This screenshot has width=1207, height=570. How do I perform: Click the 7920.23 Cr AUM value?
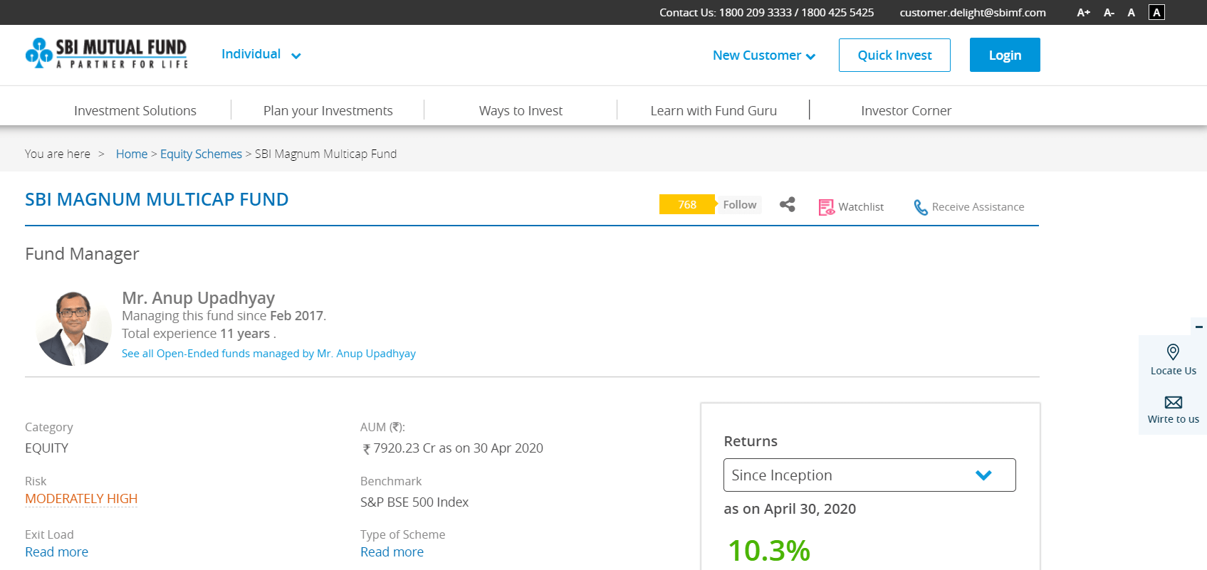pos(453,448)
